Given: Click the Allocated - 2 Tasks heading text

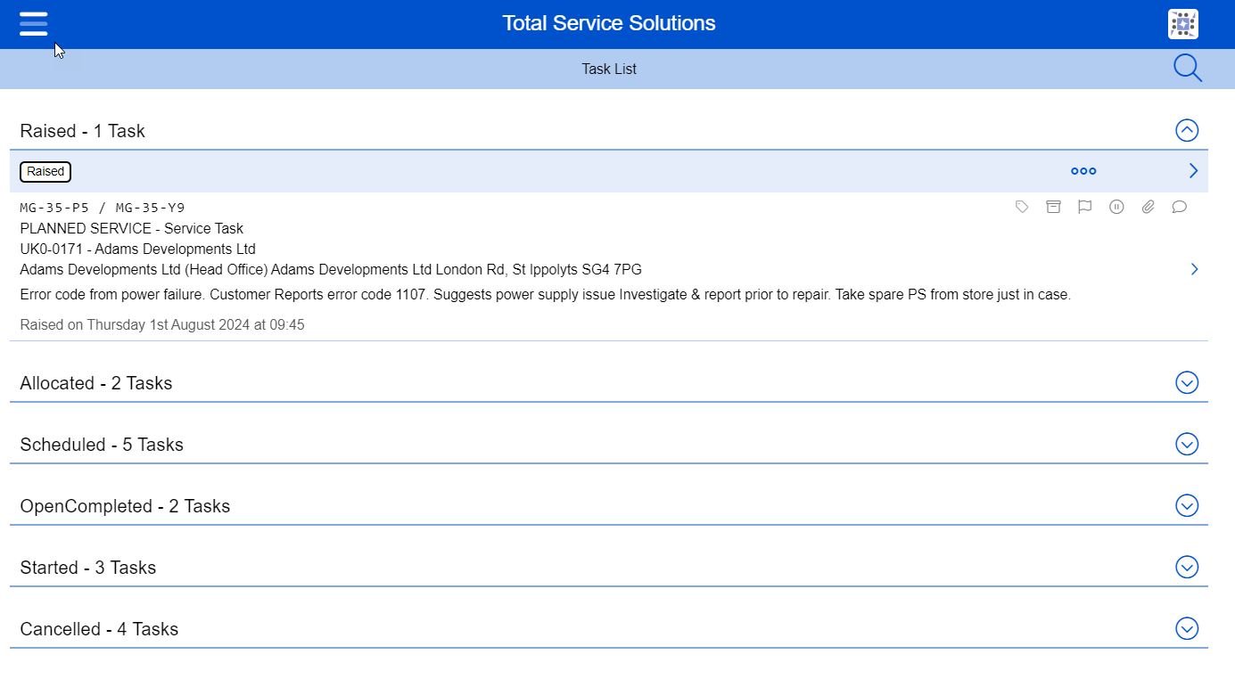Looking at the screenshot, I should pos(96,383).
